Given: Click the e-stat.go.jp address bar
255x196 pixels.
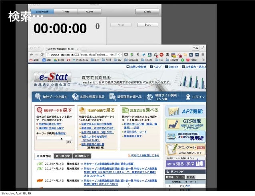Looking at the screenshot, I should [x=80, y=55].
